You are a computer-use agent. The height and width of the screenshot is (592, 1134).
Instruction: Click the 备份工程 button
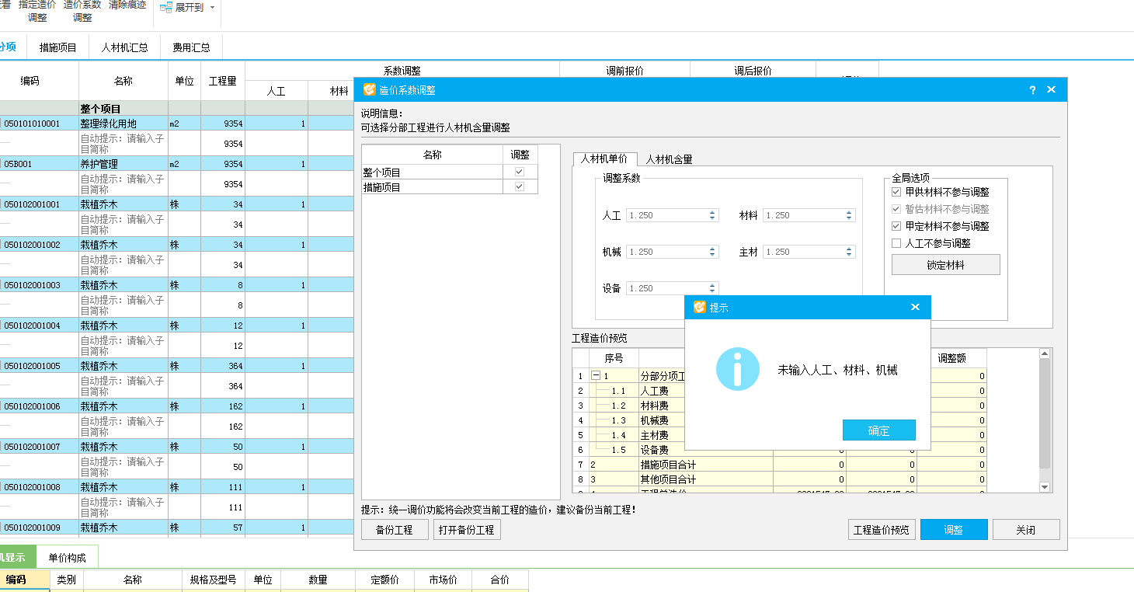click(395, 530)
